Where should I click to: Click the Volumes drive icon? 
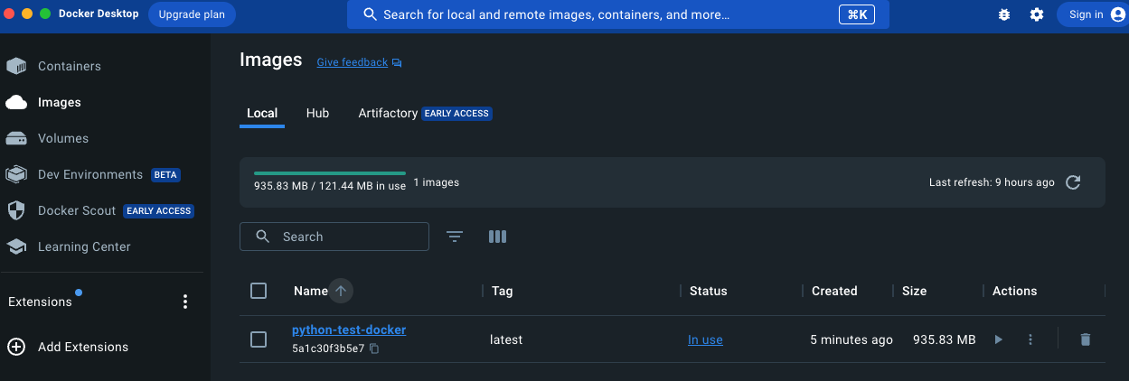pos(16,138)
